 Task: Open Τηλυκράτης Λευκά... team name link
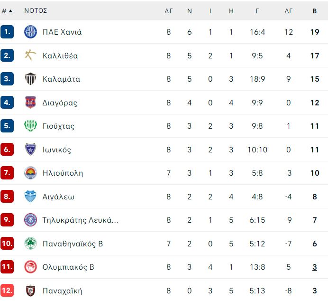click(x=81, y=220)
